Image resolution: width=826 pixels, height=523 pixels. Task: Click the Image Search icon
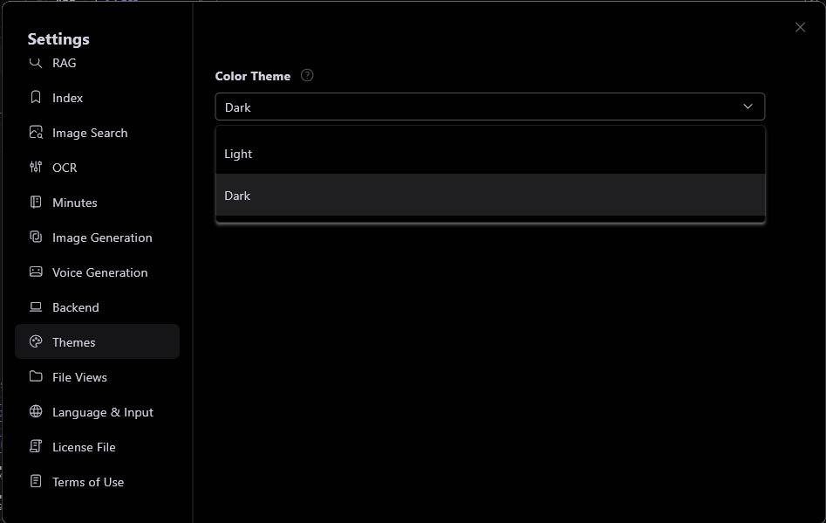[35, 133]
